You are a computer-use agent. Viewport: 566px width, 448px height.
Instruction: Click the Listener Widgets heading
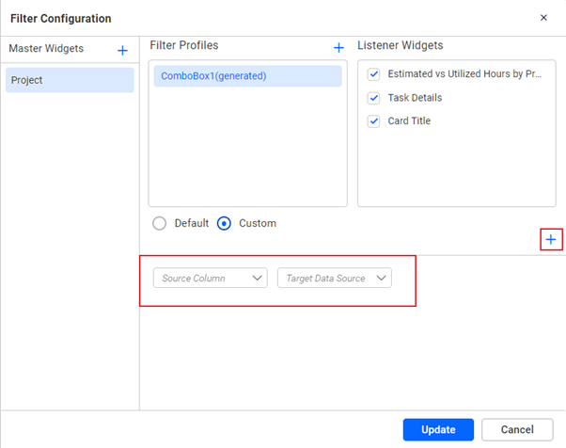pos(400,45)
